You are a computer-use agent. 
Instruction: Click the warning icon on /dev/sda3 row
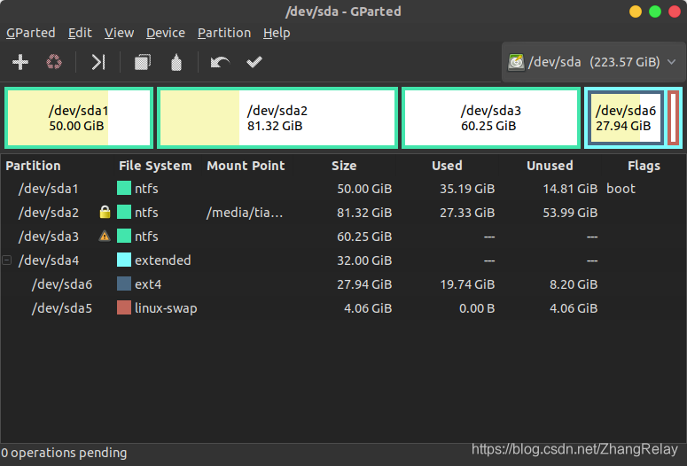(105, 237)
